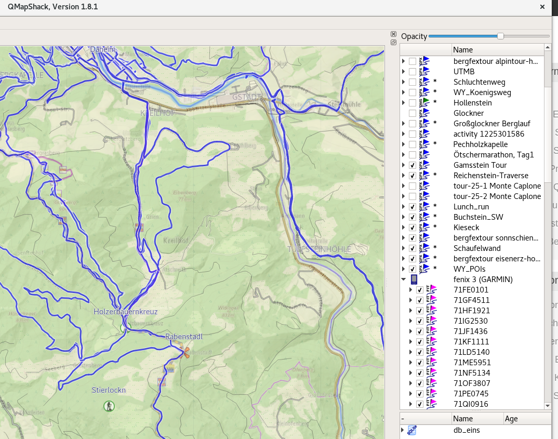Click the FIT icon of 71OF3807
Viewport: 558px width, 439px height.
click(x=431, y=383)
